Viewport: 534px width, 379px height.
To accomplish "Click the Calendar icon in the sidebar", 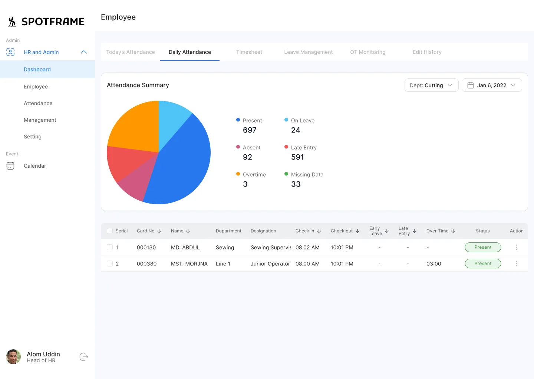I will (x=10, y=166).
